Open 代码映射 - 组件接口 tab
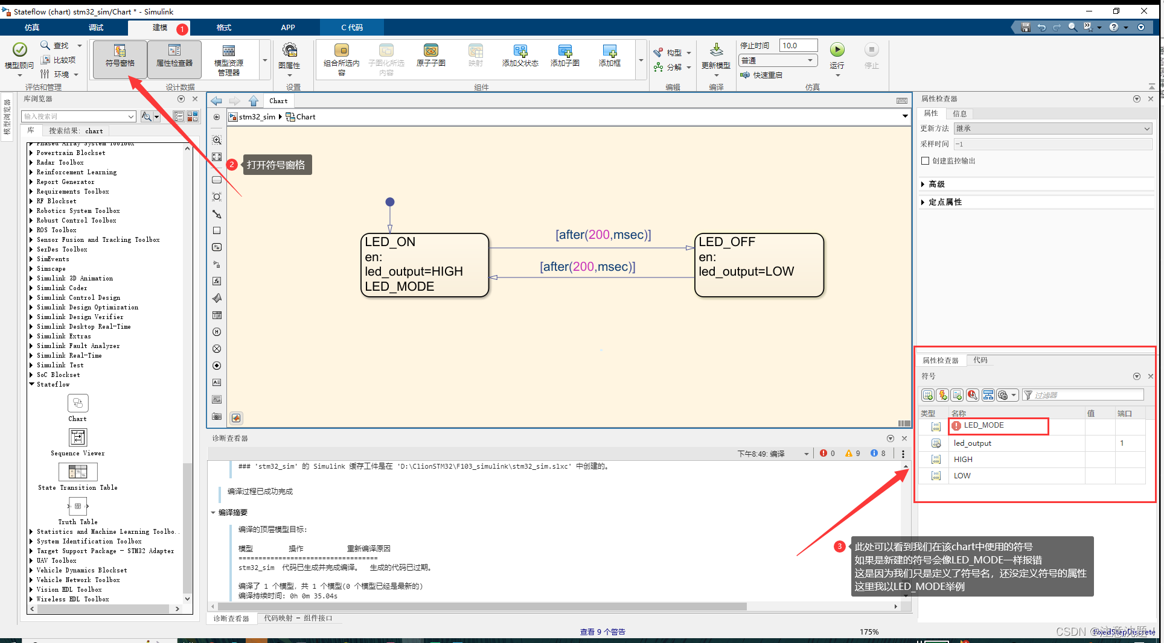The height and width of the screenshot is (643, 1164). pos(298,618)
